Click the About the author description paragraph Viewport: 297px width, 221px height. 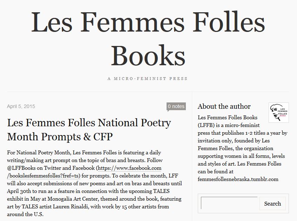[242, 147]
